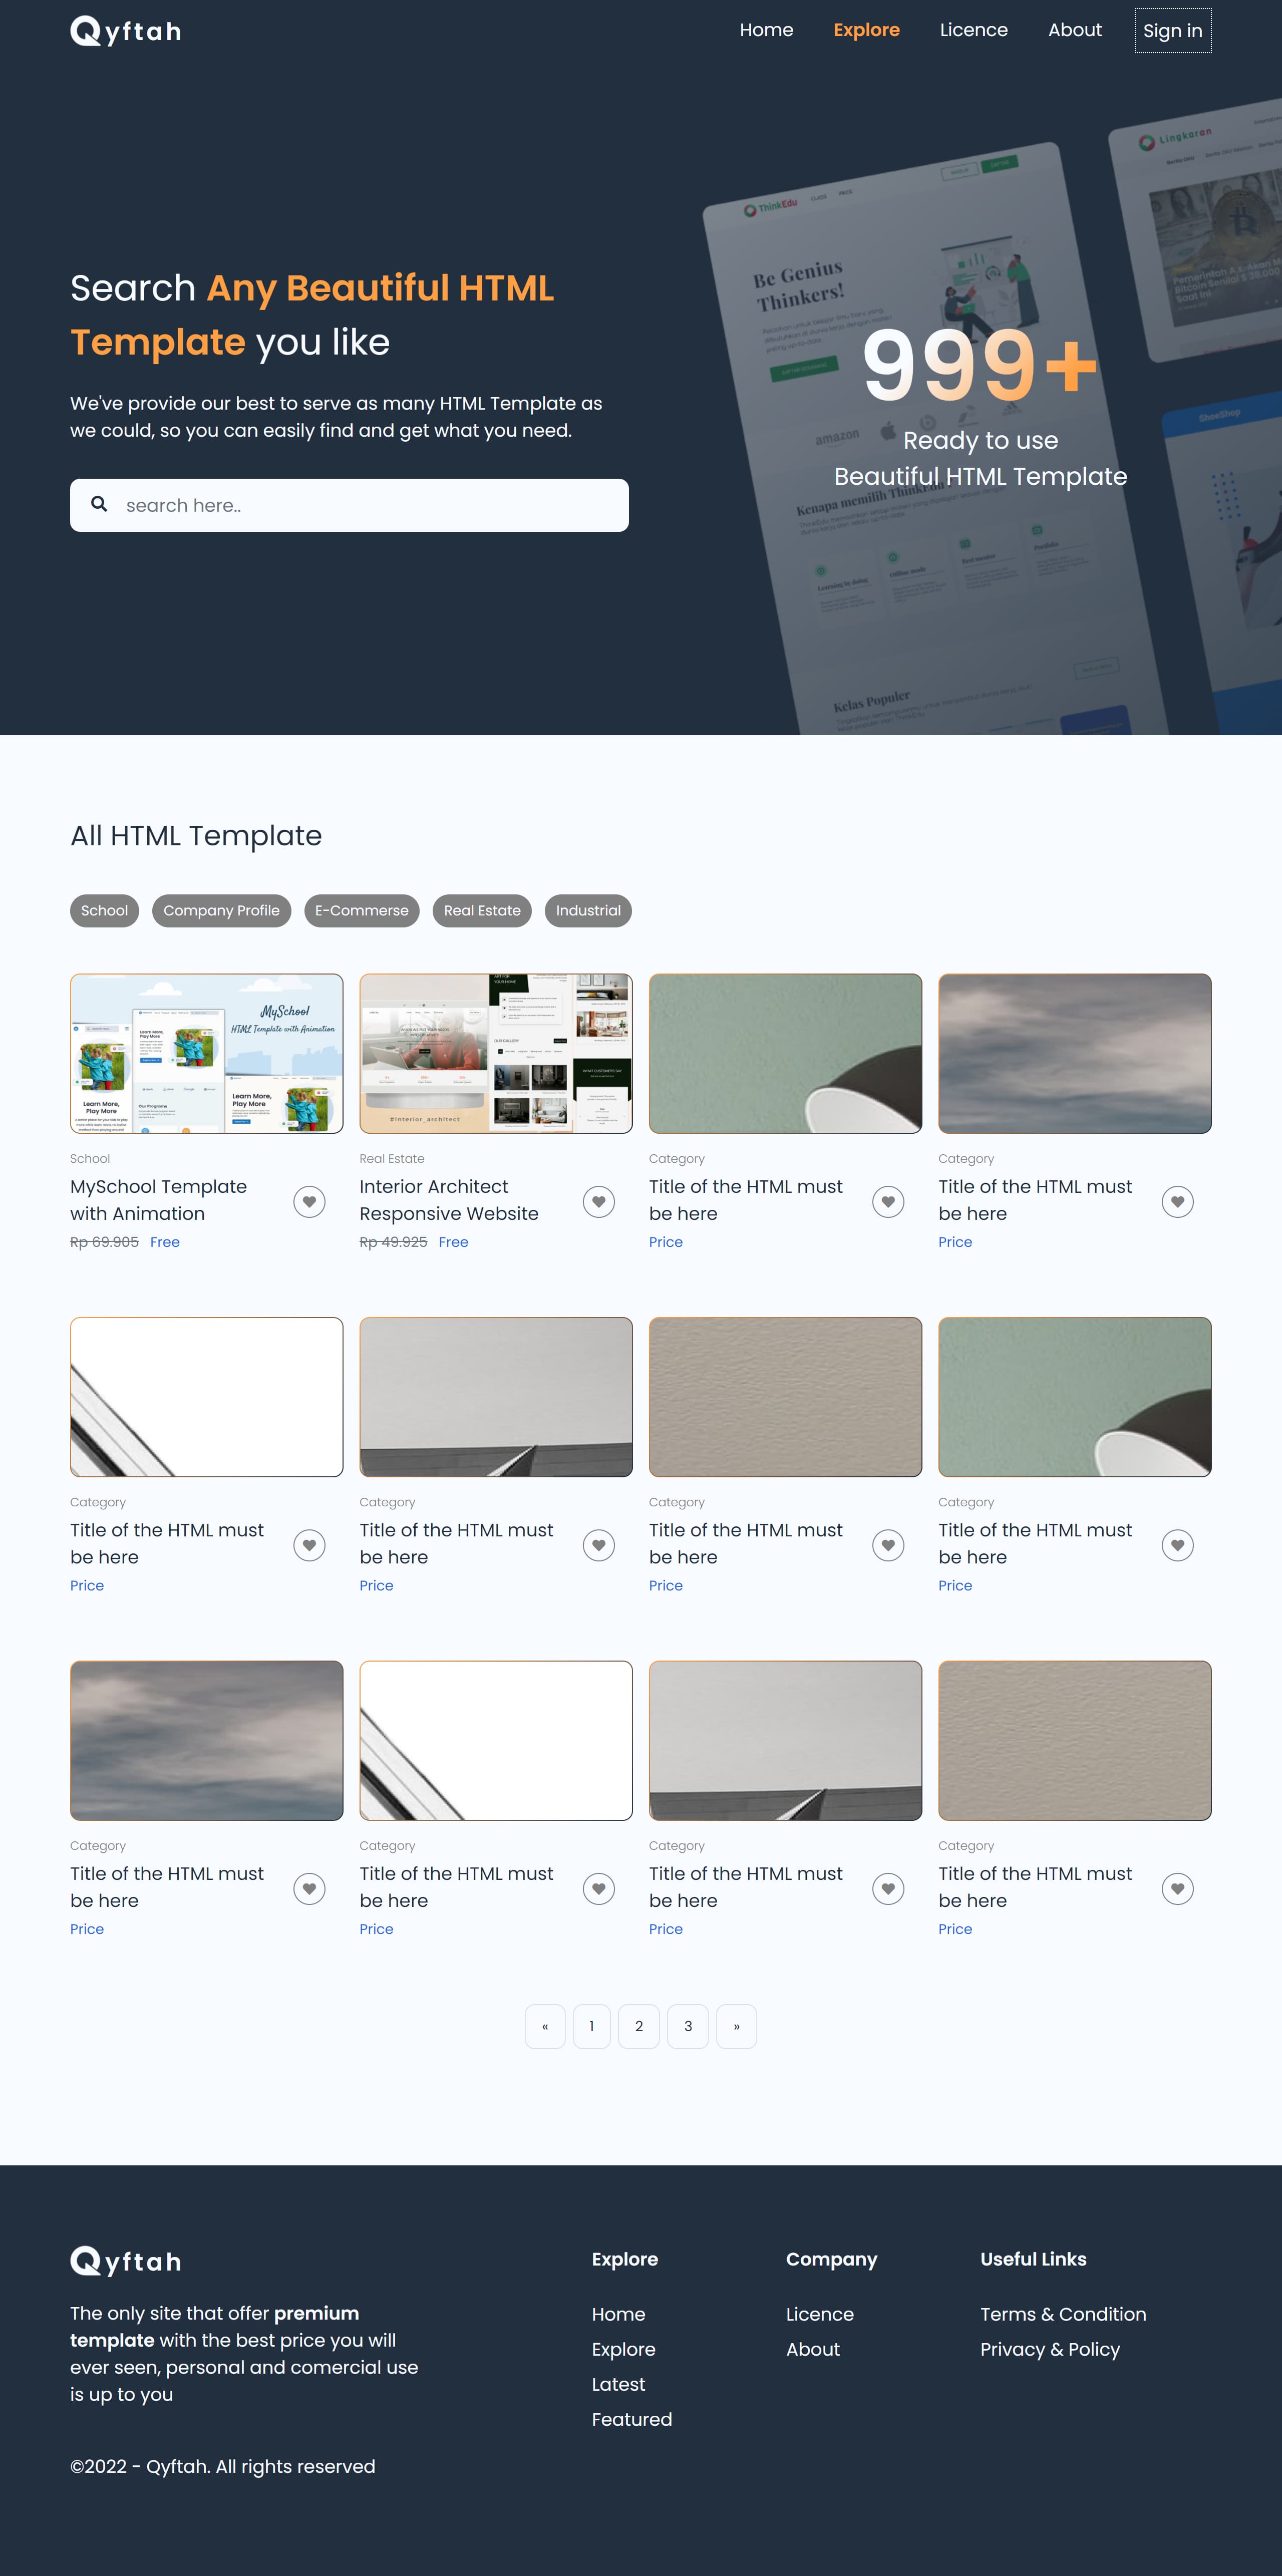The image size is (1282, 2576).
Task: Filter by the Company Profile tag
Action: pos(221,911)
